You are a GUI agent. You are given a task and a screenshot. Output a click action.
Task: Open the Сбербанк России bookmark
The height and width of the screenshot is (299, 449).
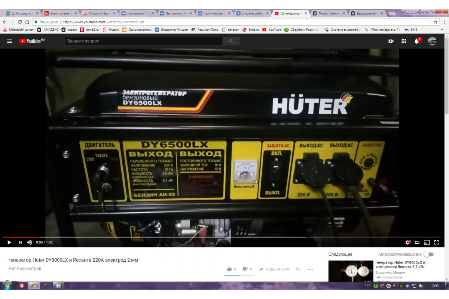pyautogui.click(x=303, y=30)
